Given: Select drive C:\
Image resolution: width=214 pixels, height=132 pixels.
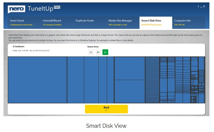Looking at the screenshot, I should click(91, 52).
